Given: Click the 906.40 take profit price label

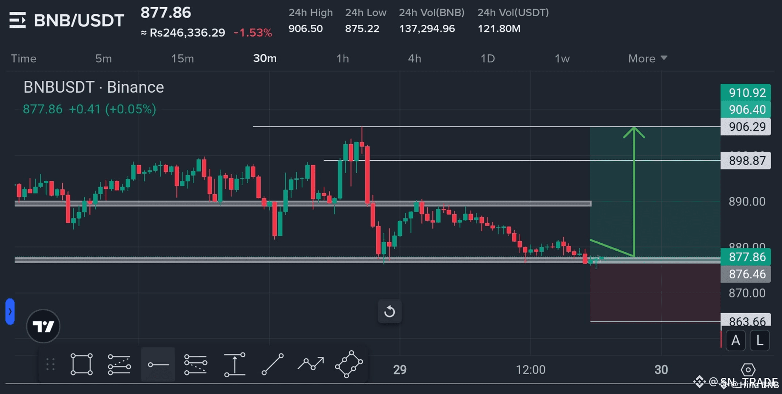Looking at the screenshot, I should coord(746,109).
